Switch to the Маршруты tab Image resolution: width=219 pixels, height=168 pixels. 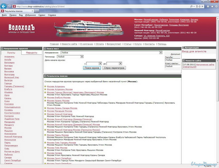point(32,52)
